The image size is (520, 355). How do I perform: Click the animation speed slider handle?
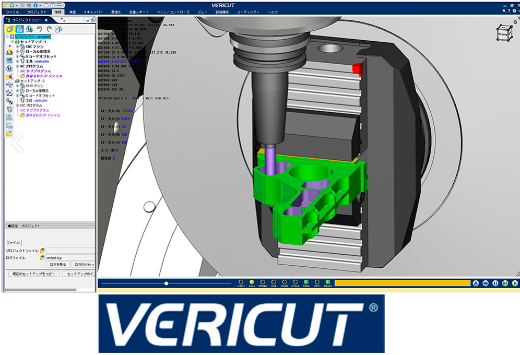pos(166,283)
